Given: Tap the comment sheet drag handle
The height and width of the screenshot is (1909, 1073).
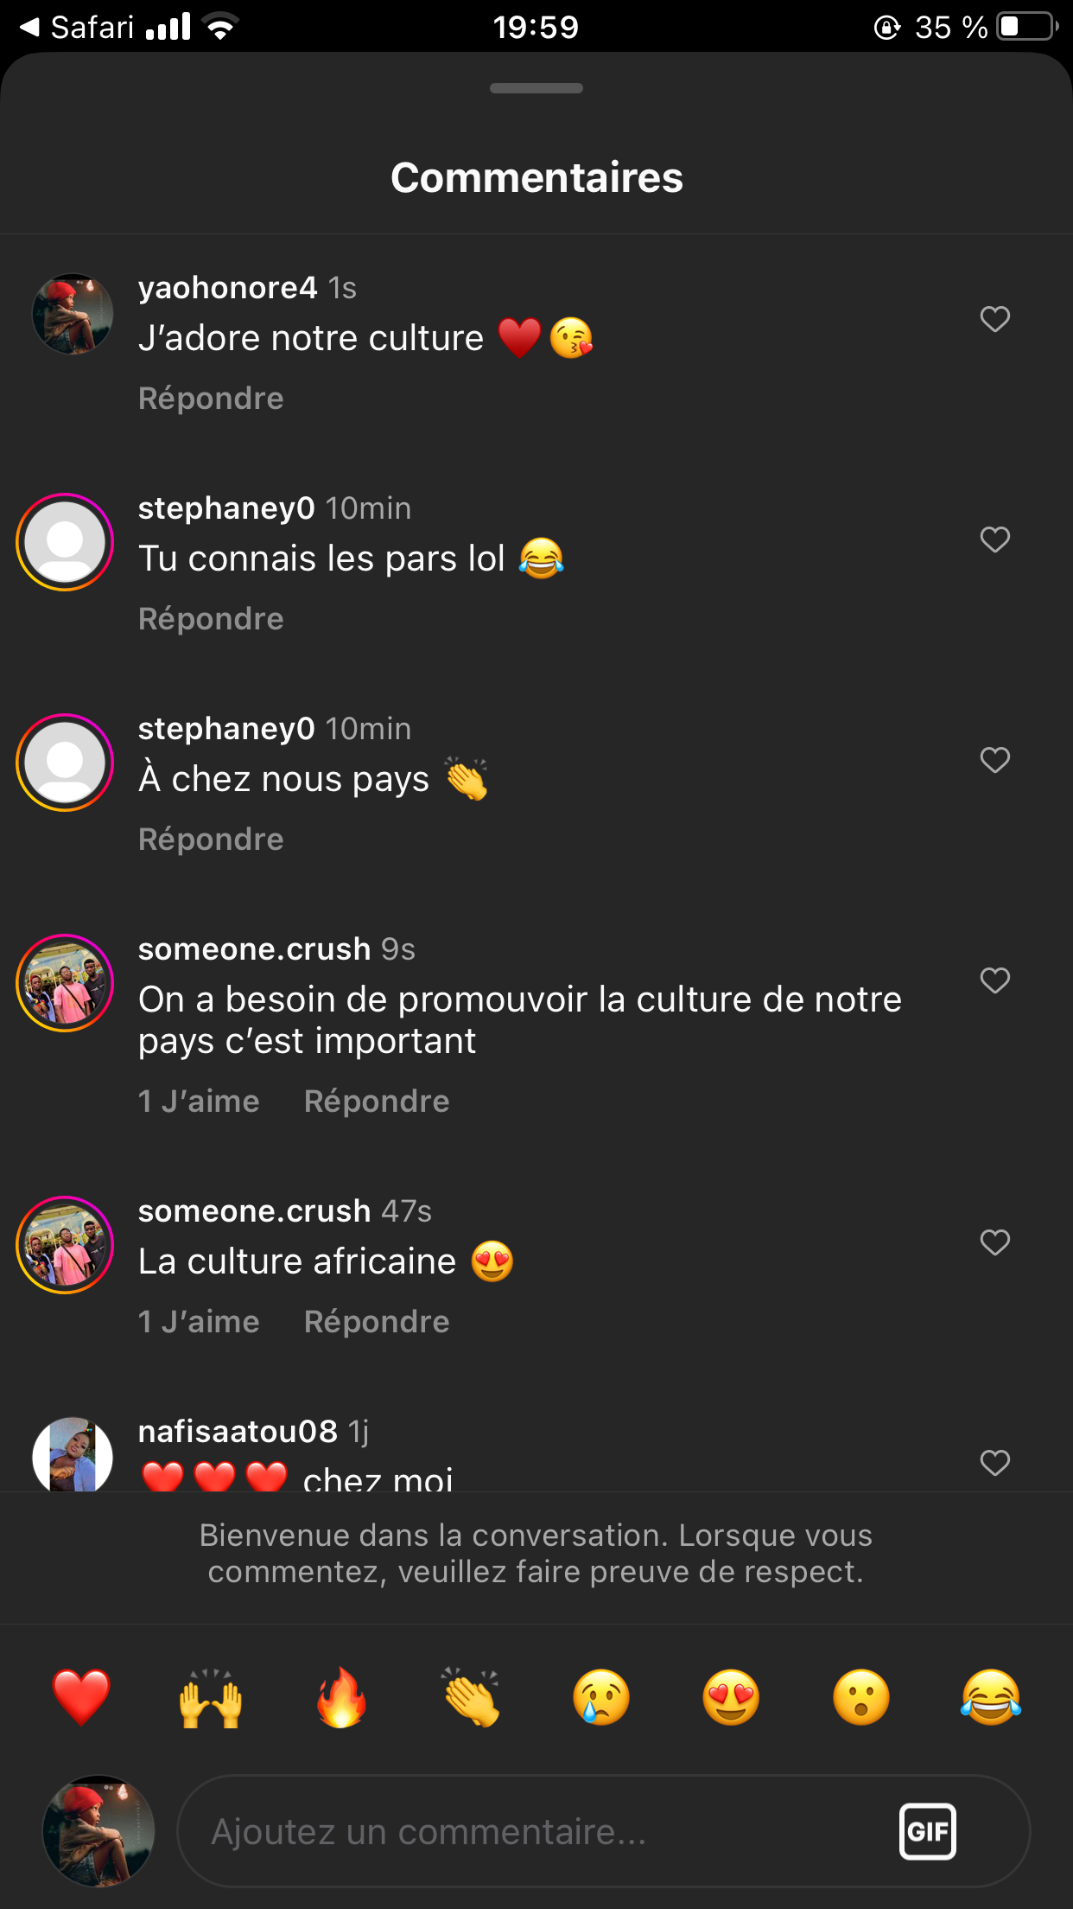Looking at the screenshot, I should (536, 88).
